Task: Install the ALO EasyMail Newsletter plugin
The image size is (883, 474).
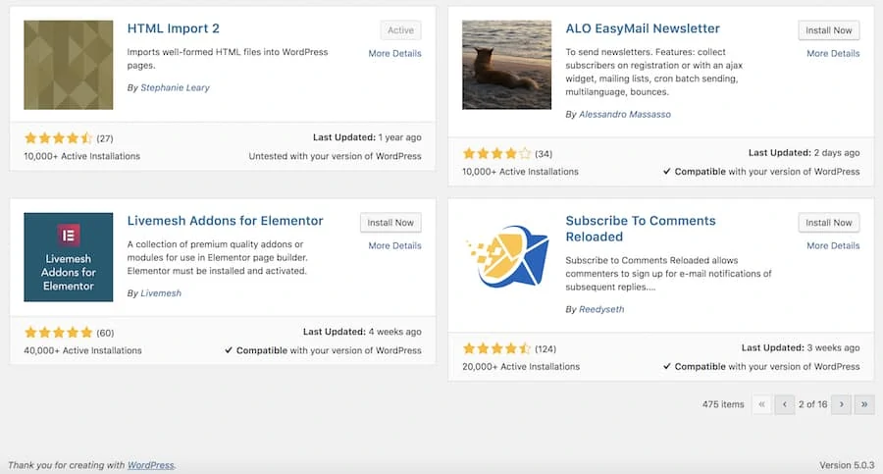Action: (x=829, y=30)
